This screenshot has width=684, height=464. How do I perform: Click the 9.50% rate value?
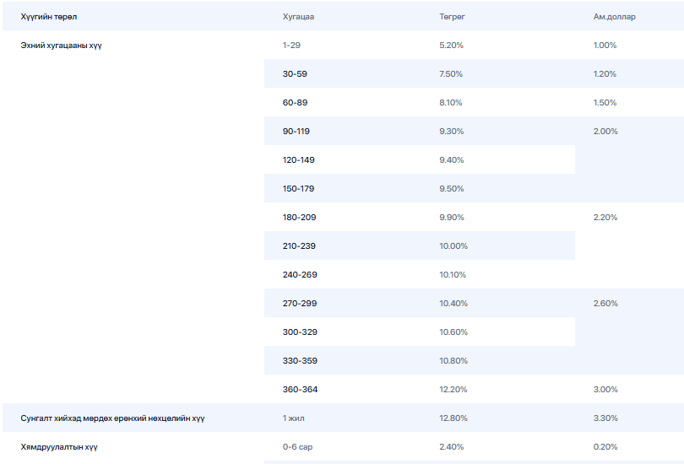(451, 188)
